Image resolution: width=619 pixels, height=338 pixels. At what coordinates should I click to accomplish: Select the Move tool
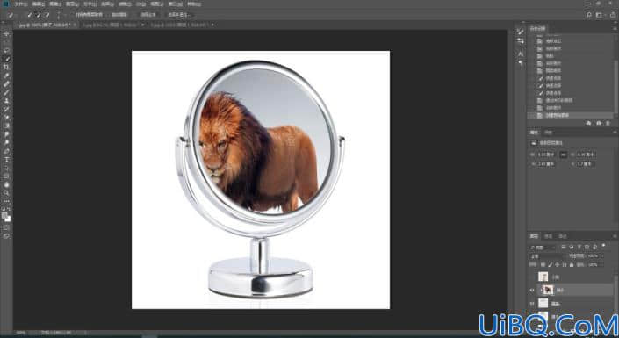coord(6,33)
